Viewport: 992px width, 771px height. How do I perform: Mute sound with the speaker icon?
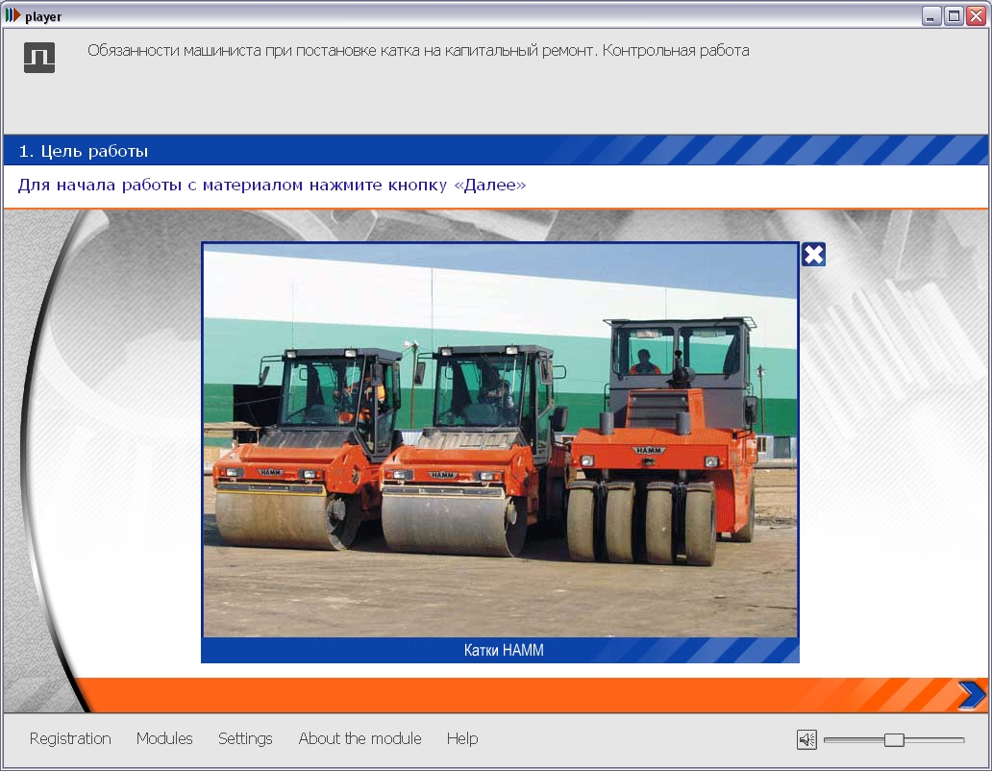(x=806, y=739)
